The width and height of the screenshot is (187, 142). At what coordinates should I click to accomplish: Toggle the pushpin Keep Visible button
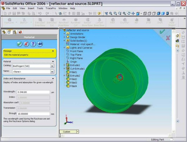click(40, 44)
